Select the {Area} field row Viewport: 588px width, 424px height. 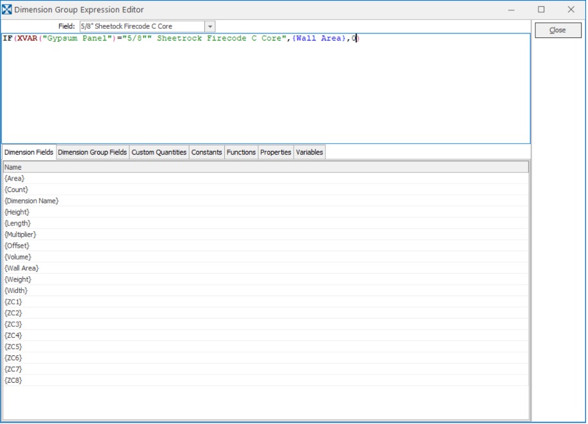pos(266,179)
